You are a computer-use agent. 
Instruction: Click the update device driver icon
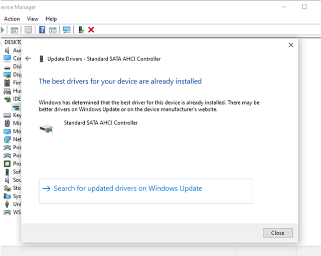81,30
